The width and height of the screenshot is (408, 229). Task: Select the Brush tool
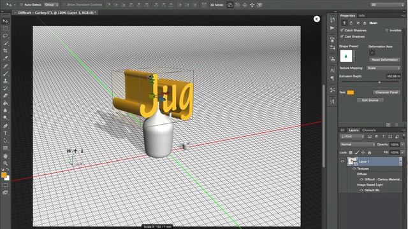point(6,74)
